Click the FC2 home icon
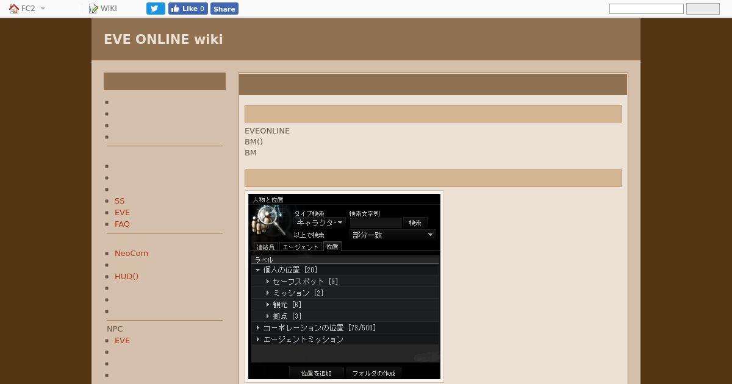 [13, 9]
